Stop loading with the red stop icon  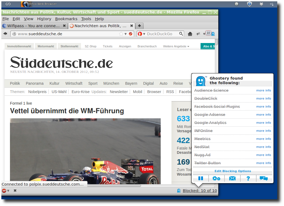131,34
